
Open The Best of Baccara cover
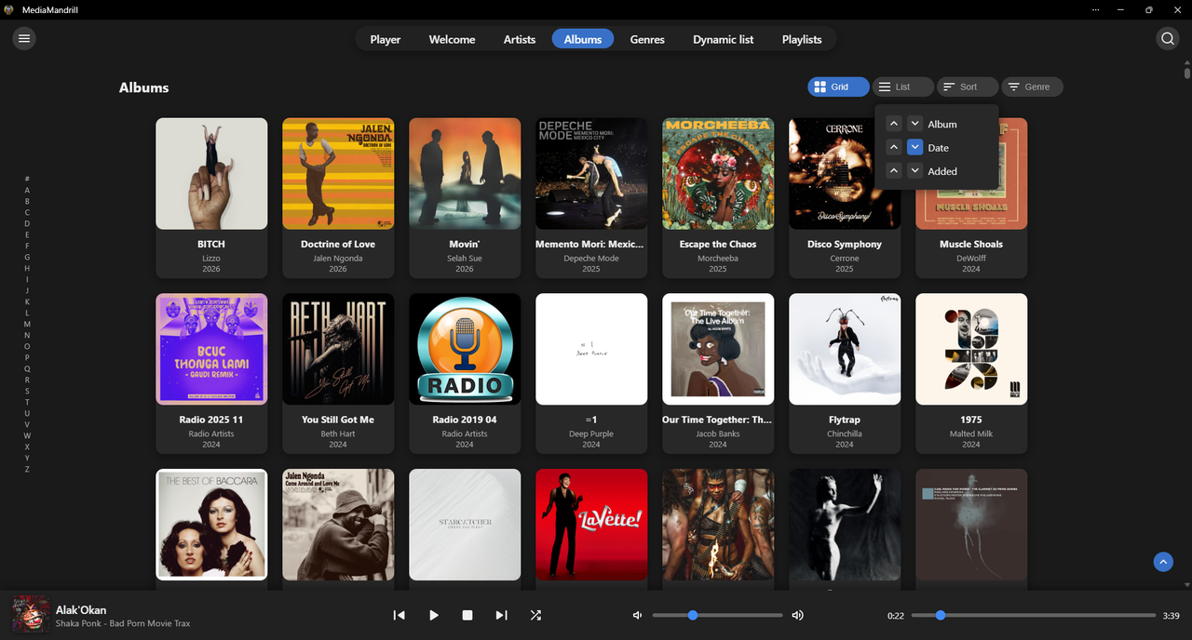click(x=211, y=525)
